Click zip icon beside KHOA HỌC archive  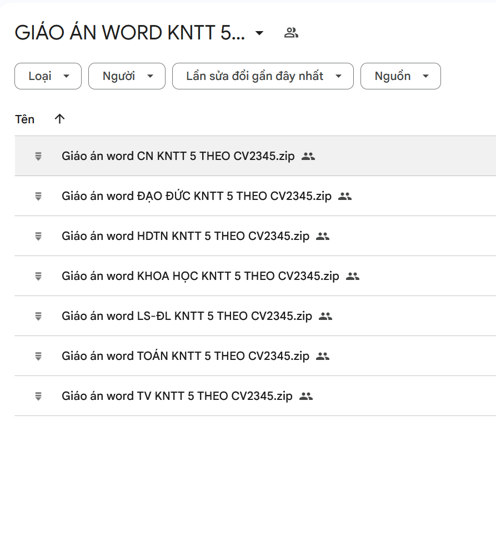(38, 276)
